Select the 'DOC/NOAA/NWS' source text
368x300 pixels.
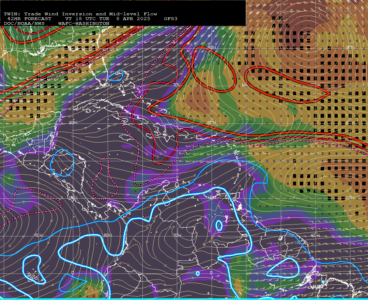coord(24,24)
